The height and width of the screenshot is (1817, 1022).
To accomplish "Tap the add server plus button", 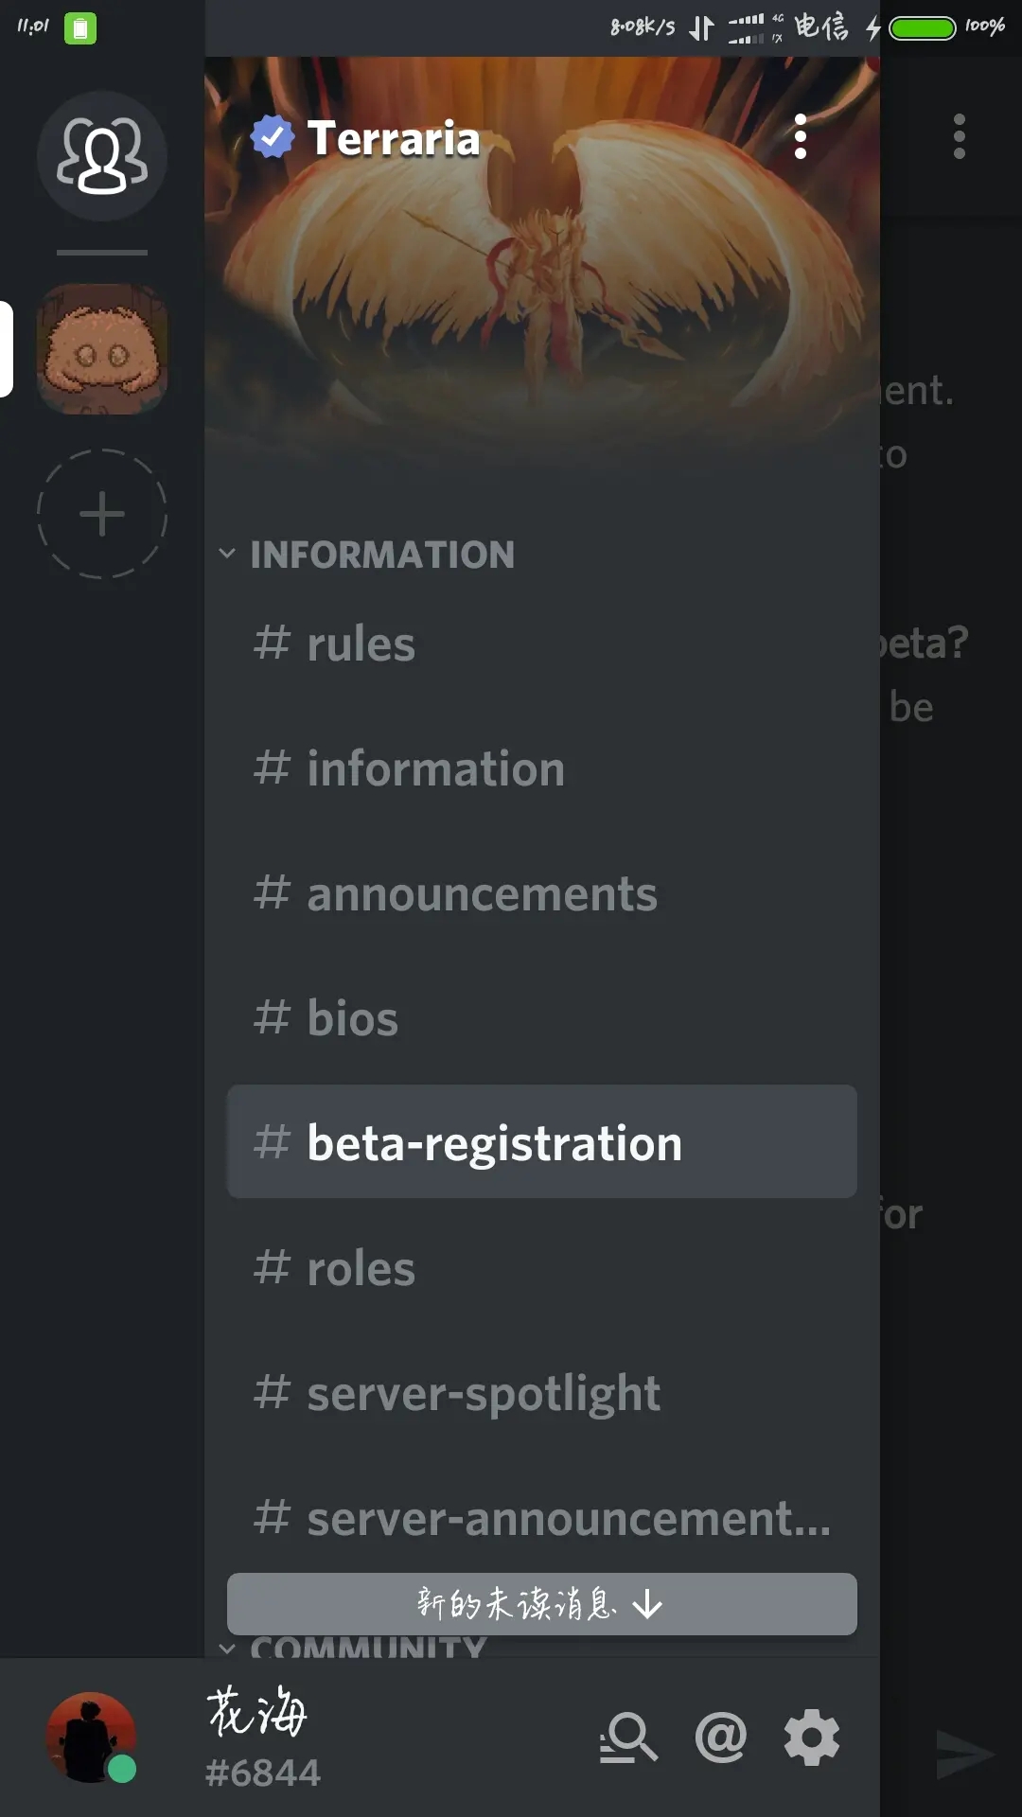I will [x=102, y=514].
